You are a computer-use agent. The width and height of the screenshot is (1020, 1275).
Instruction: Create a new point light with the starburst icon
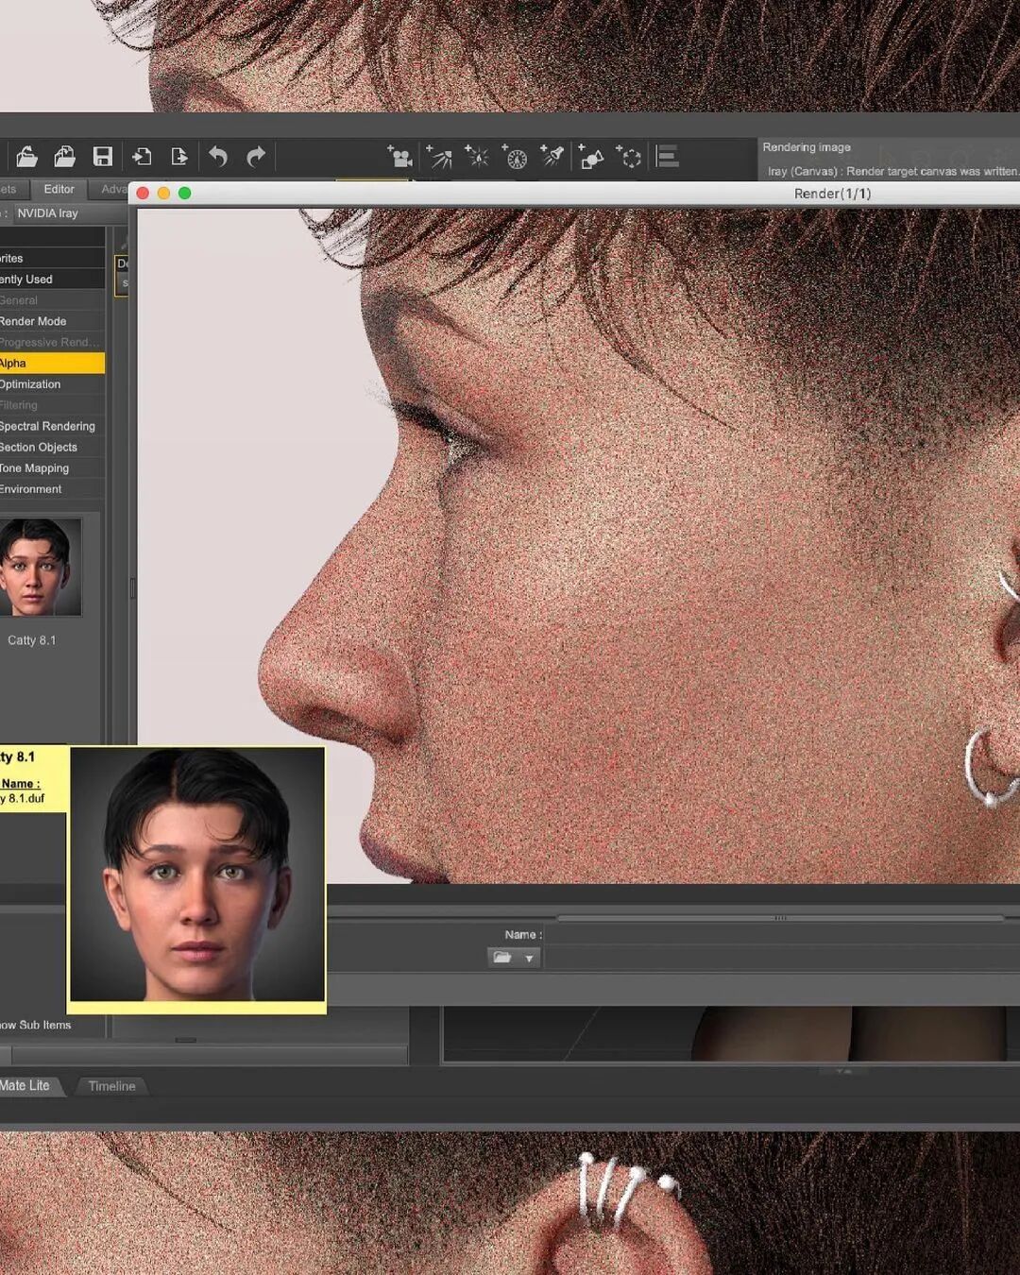[477, 157]
